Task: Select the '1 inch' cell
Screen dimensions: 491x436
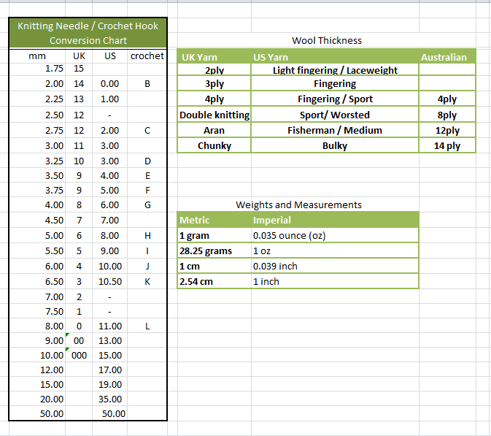Action: point(335,281)
